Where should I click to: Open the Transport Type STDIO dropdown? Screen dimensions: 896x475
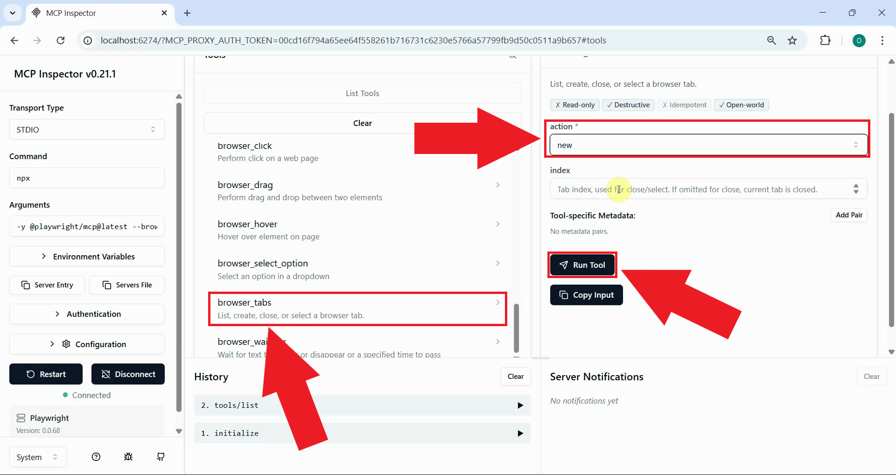click(x=87, y=129)
